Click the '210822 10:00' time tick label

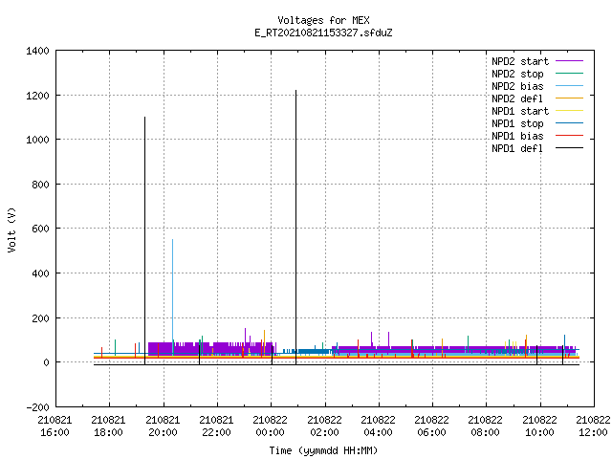[x=539, y=426]
